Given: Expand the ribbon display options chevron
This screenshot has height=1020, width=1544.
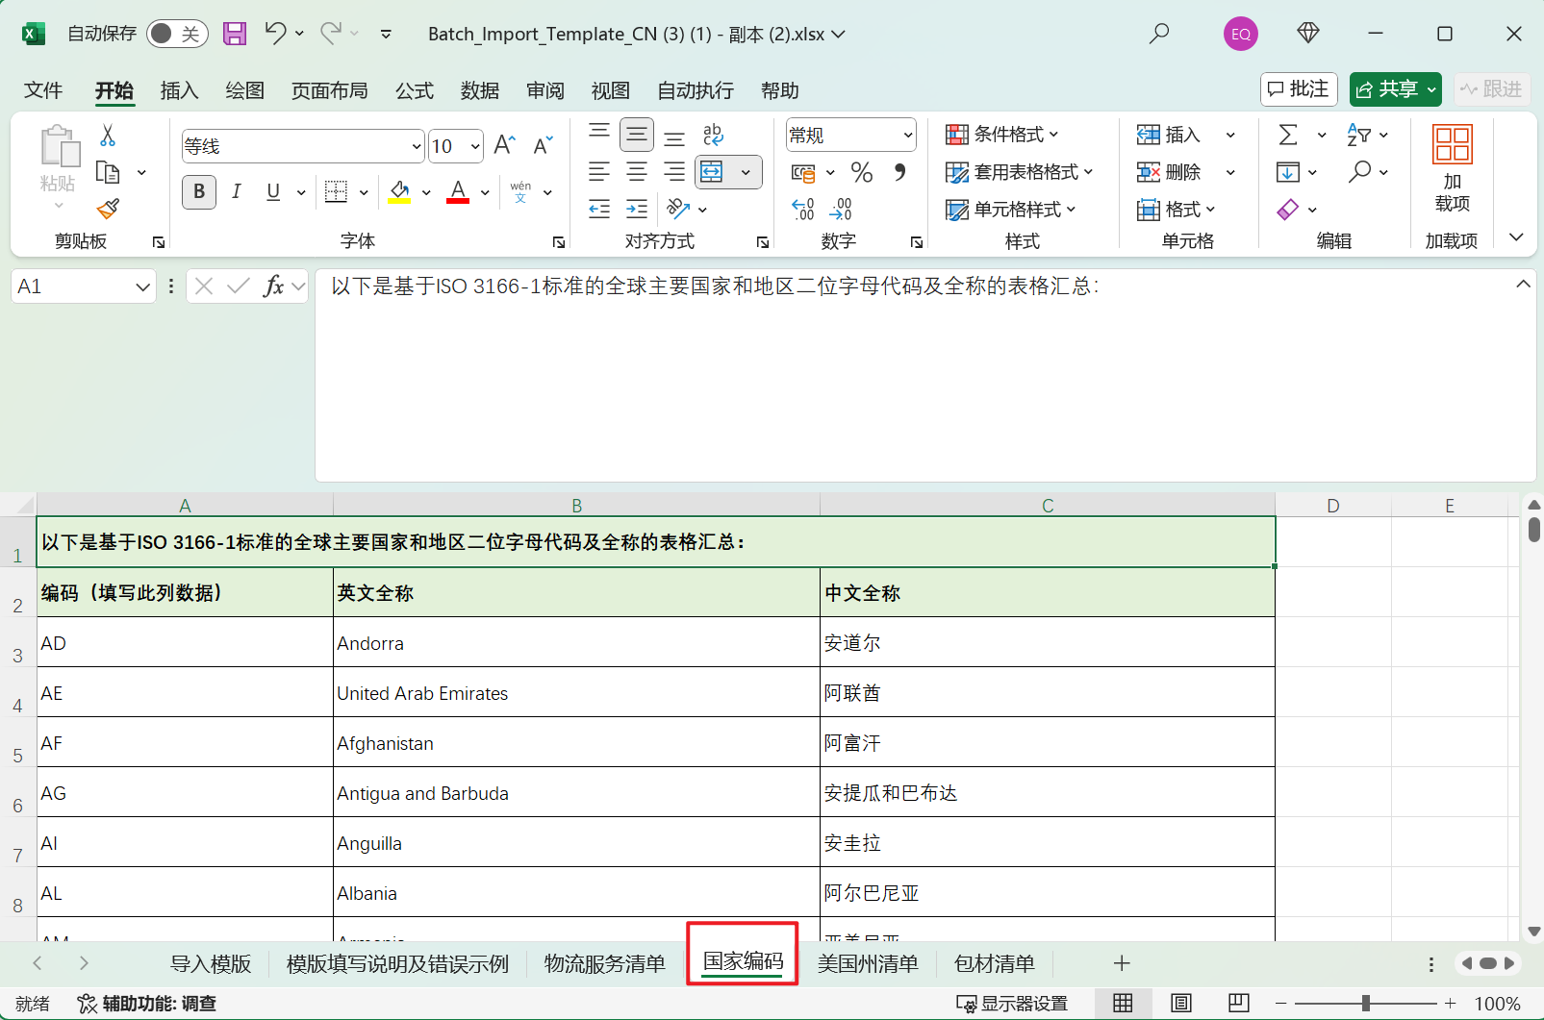Looking at the screenshot, I should [1516, 237].
